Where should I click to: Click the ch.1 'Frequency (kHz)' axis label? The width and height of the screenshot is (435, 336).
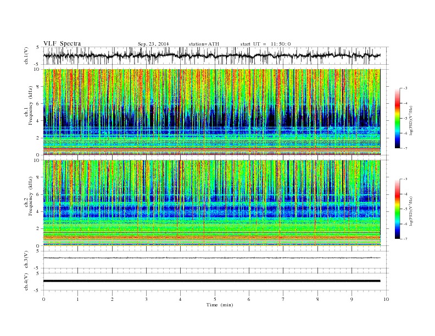31,105
